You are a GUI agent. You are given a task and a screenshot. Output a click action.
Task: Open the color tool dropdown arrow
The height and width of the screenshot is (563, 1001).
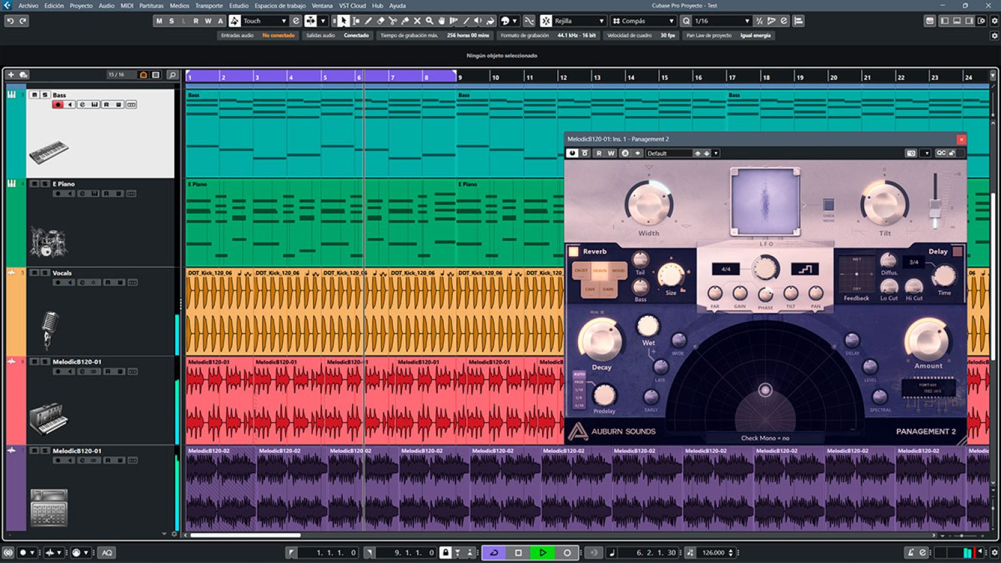tap(515, 21)
